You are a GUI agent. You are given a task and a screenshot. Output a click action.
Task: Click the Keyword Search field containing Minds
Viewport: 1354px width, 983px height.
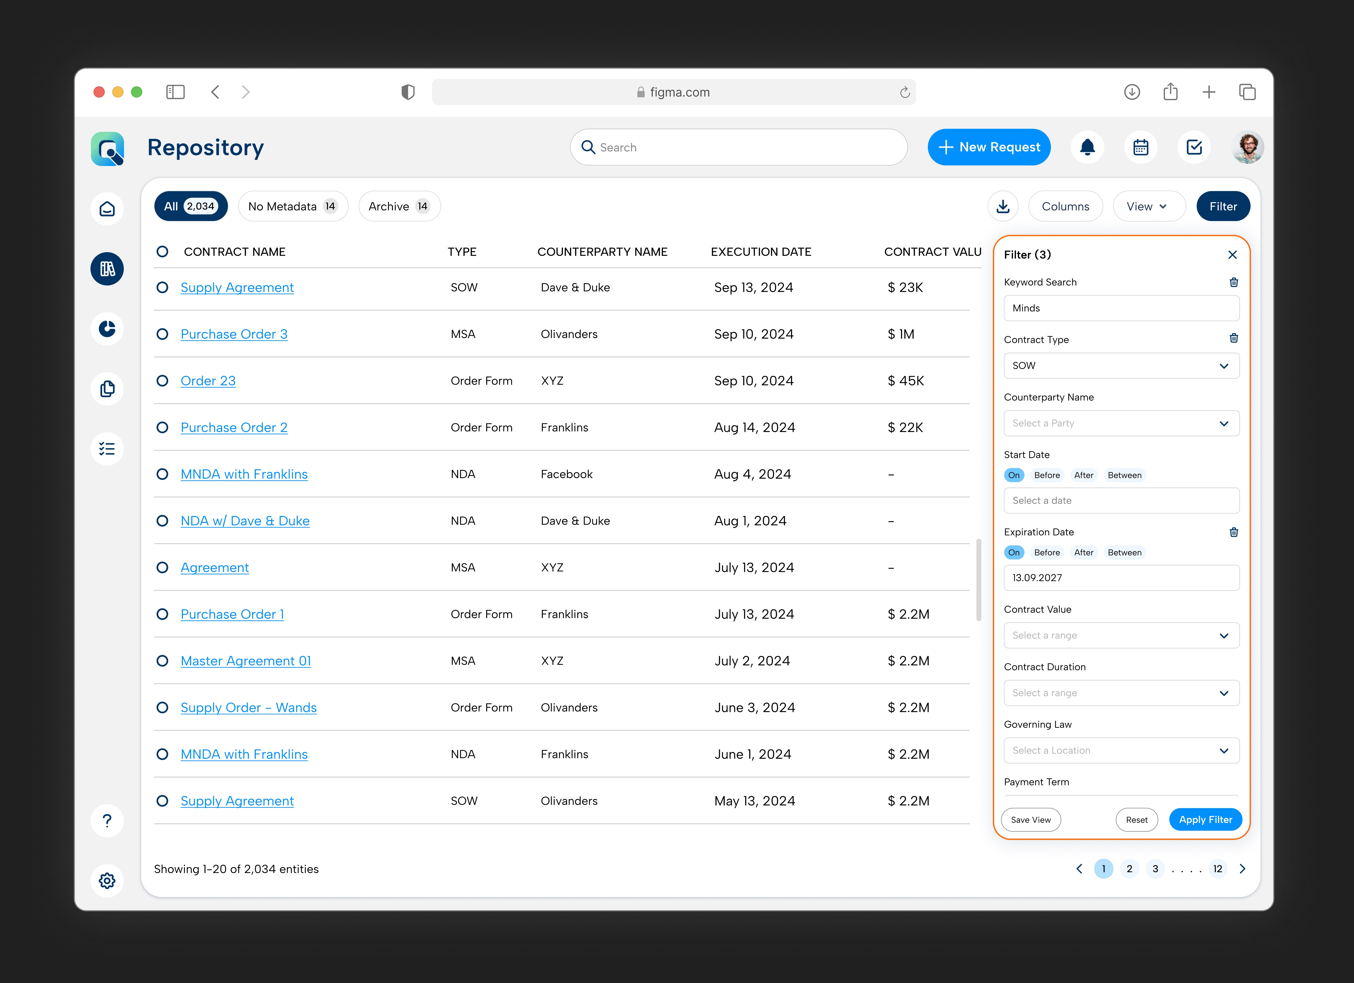point(1121,309)
